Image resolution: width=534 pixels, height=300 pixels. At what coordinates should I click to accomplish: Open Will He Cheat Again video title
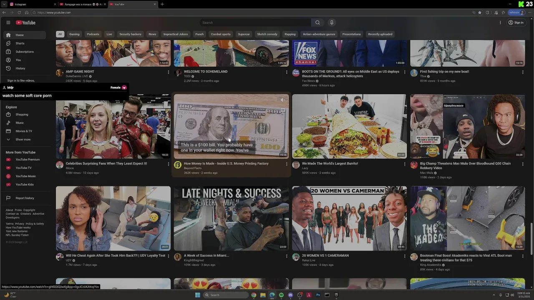point(116,255)
